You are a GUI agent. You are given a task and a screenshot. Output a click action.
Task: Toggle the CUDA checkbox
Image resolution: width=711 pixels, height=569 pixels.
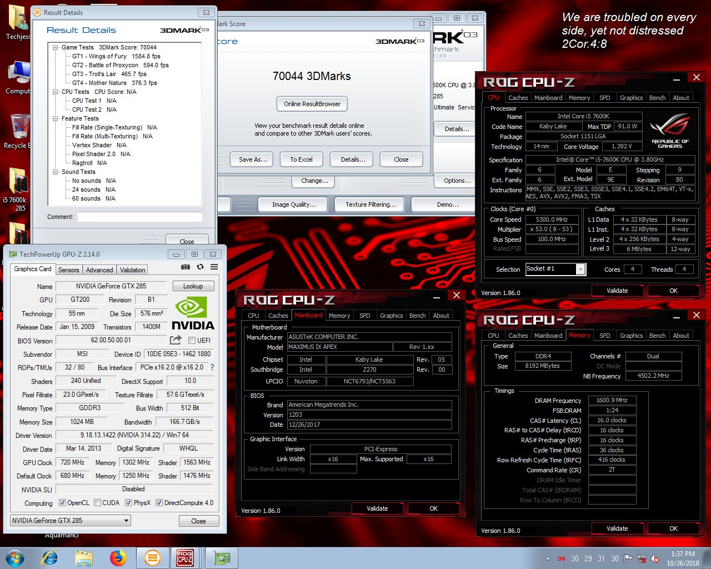click(98, 503)
